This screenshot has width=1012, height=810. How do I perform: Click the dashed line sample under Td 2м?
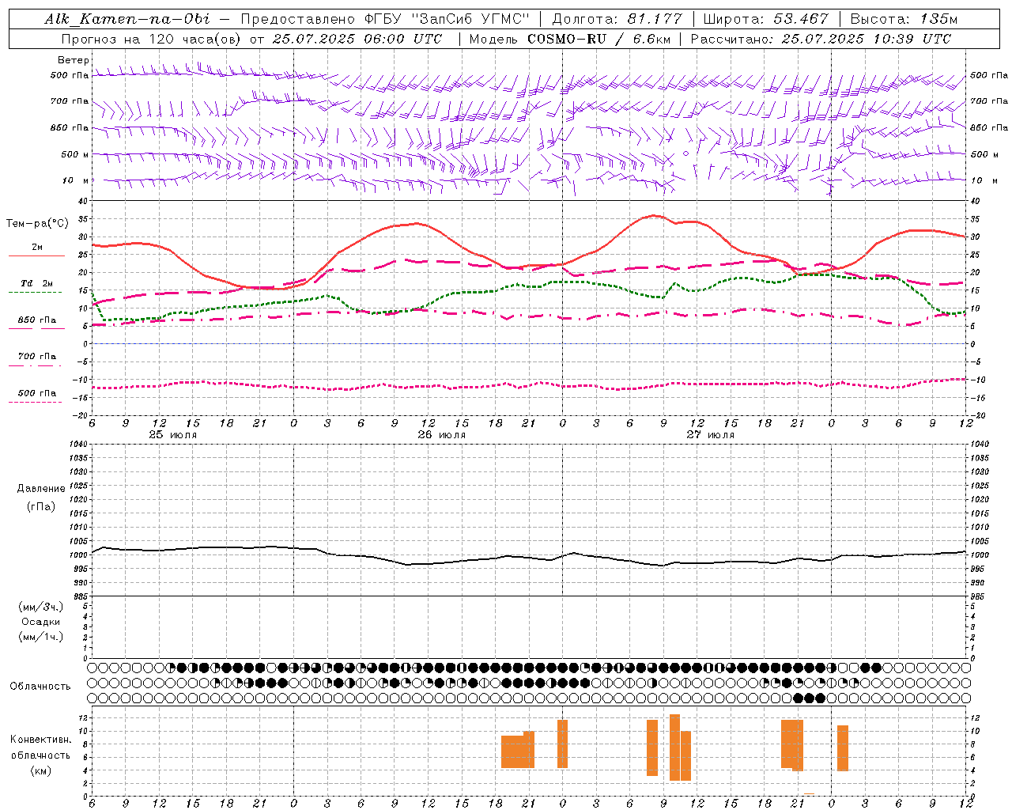35,293
